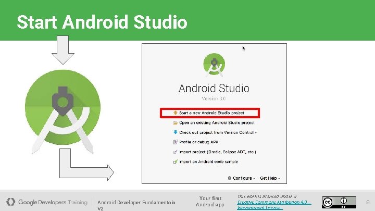Click the Android Studio logo in the welcome window
This screenshot has width=375, height=211.
click(214, 65)
